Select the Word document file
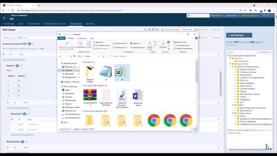 click(138, 97)
